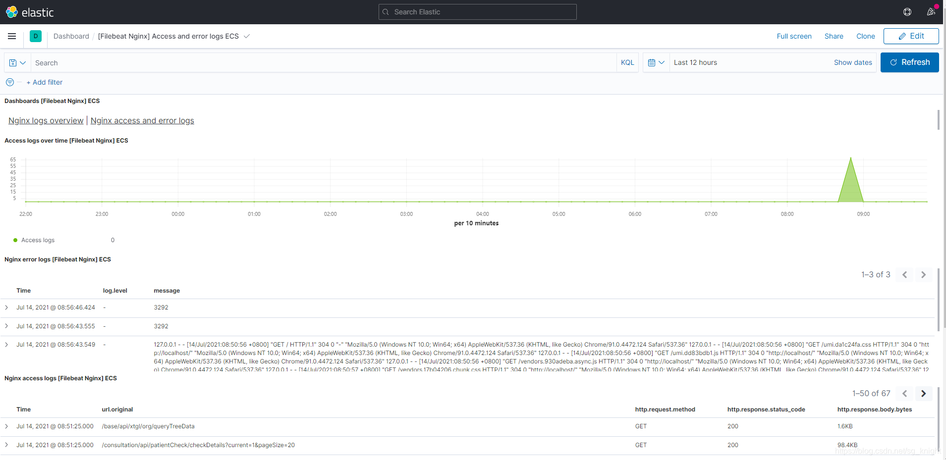946x460 pixels.
Task: Clone the dashboard
Action: click(x=865, y=36)
